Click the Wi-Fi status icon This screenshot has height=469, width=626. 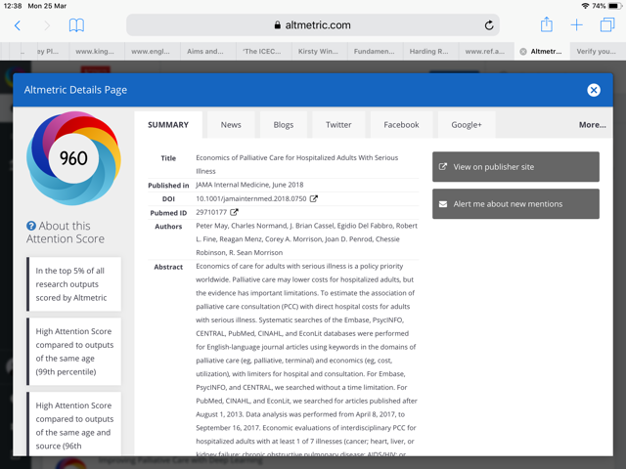point(585,6)
